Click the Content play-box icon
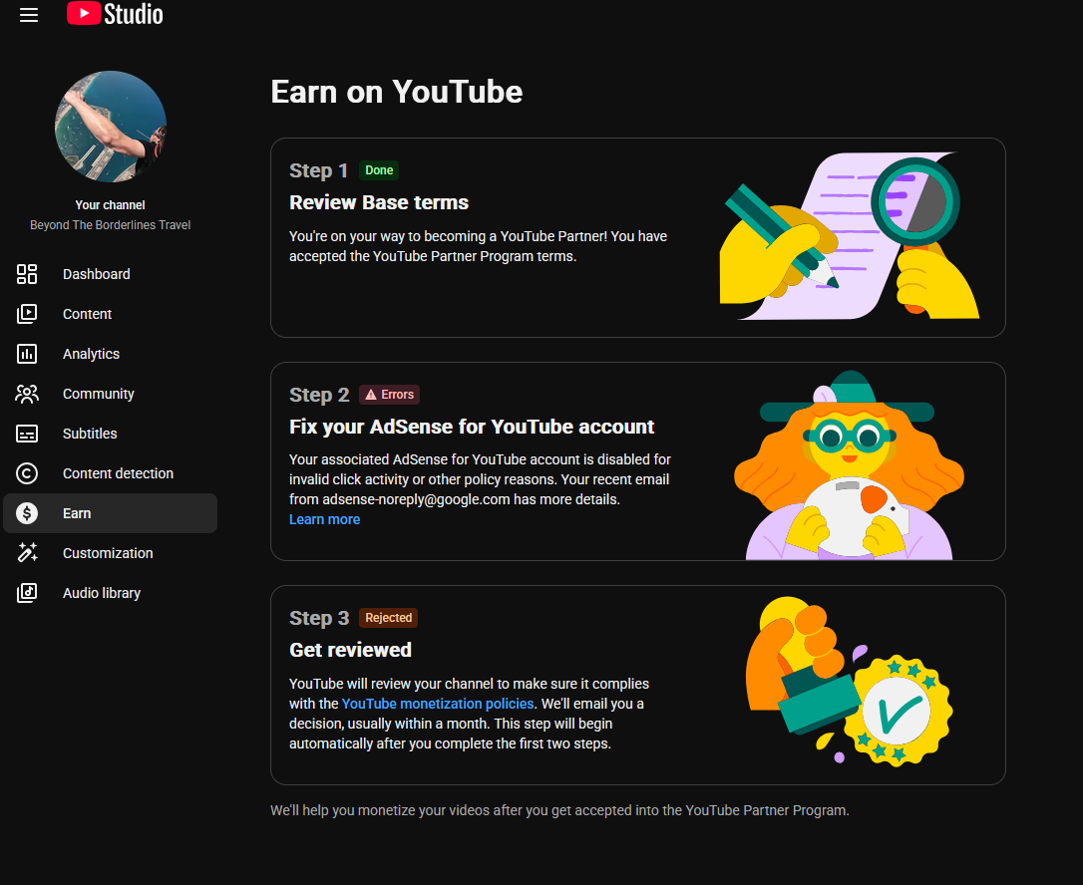The height and width of the screenshot is (885, 1083). (27, 314)
